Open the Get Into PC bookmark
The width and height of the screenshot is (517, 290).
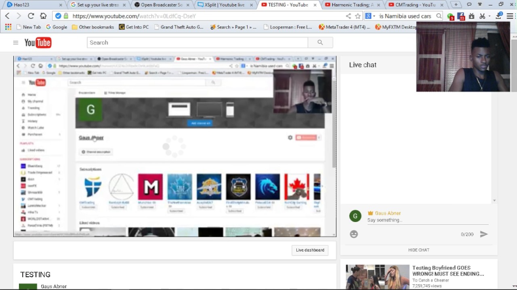click(x=134, y=27)
